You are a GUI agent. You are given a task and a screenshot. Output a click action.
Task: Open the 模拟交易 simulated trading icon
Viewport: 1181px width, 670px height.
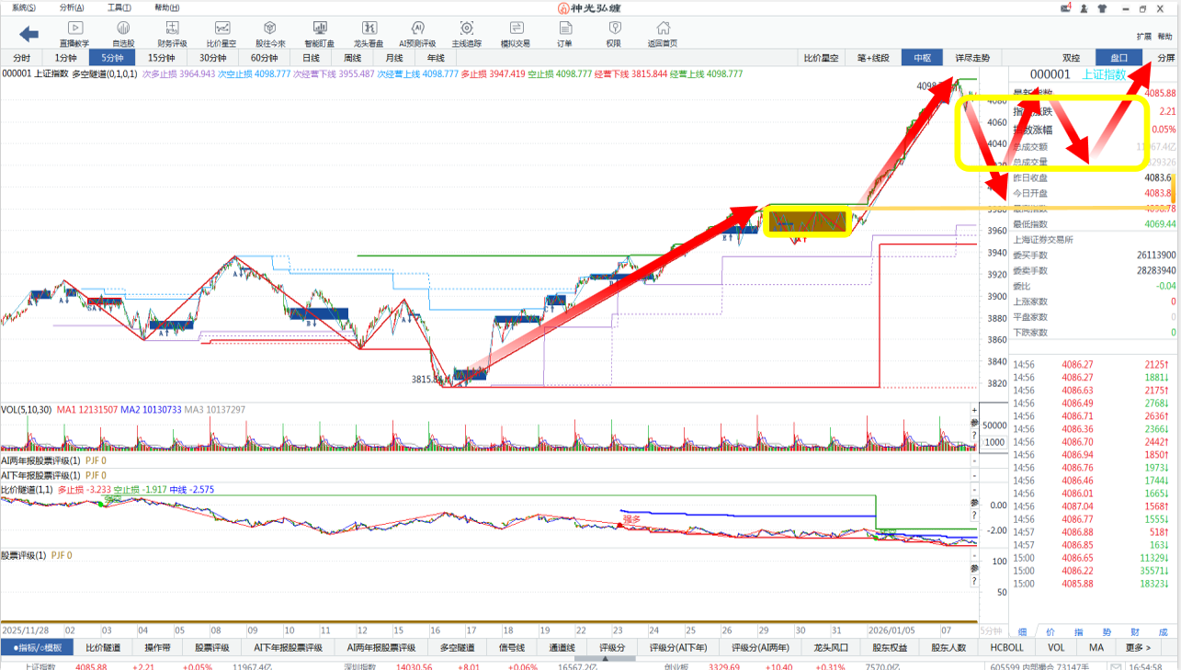(515, 34)
